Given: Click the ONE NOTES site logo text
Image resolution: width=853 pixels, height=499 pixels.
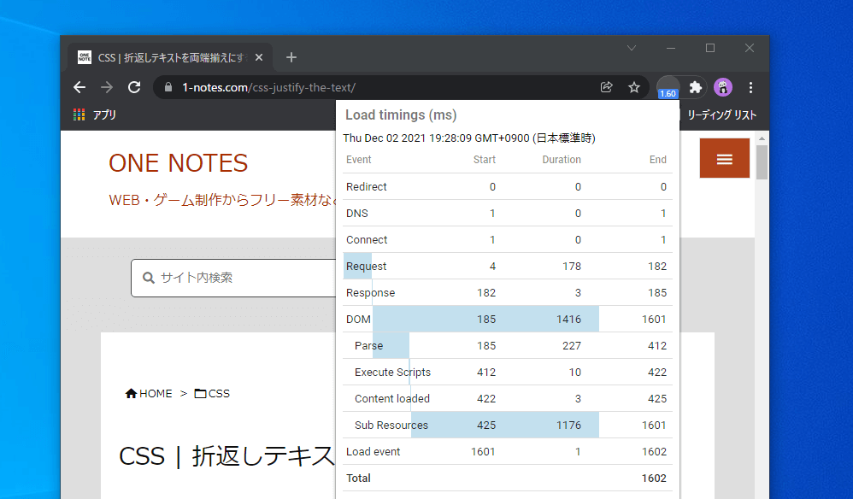Looking at the screenshot, I should click(x=178, y=163).
